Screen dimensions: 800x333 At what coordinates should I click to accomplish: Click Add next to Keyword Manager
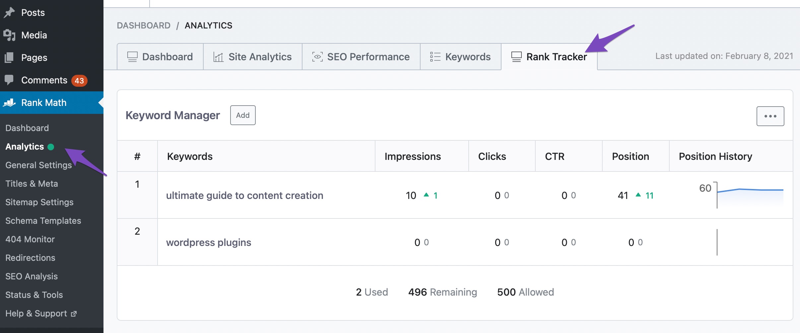click(x=243, y=115)
